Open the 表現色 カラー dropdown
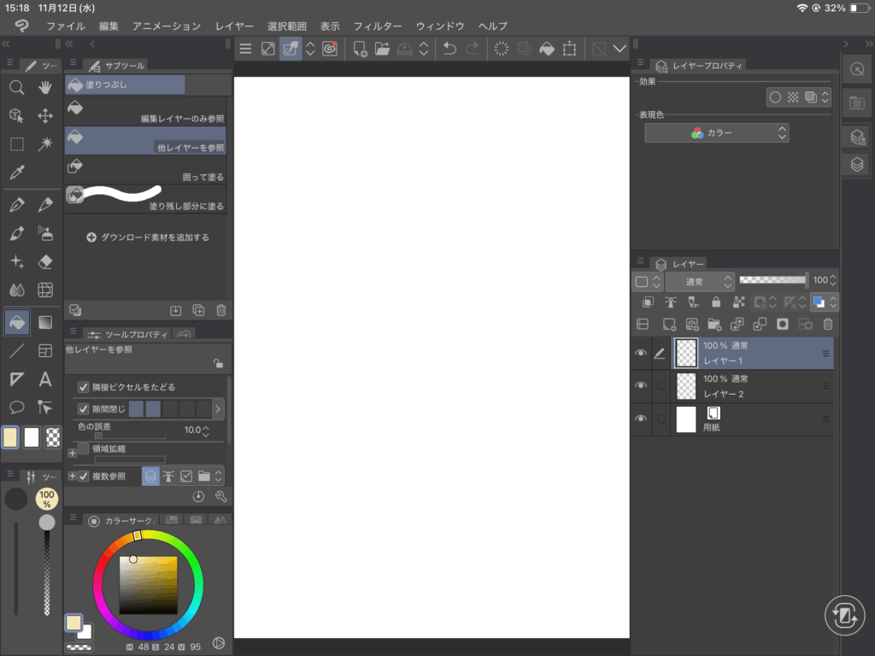 pos(716,133)
